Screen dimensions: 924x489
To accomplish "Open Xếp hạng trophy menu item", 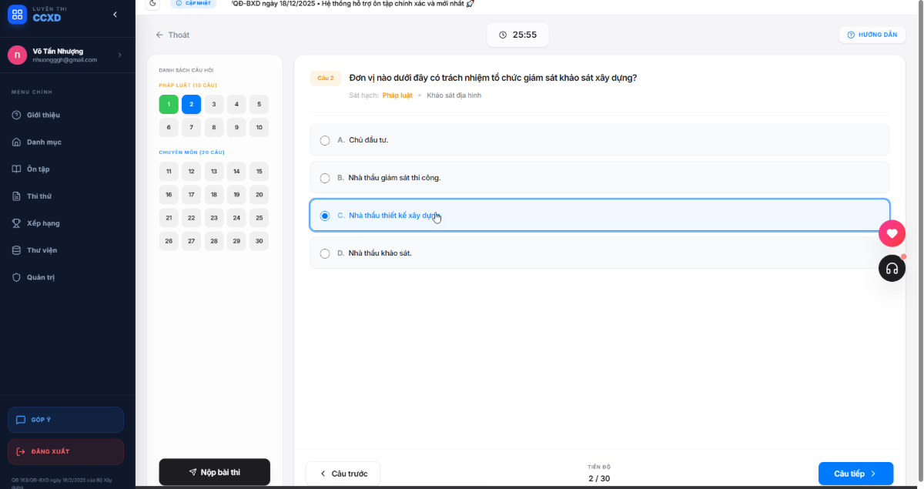I will coord(43,223).
